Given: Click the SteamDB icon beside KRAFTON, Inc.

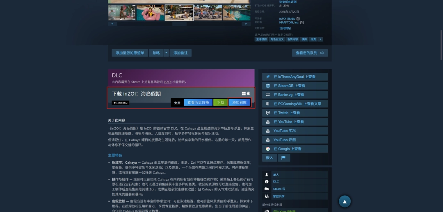Looking at the screenshot, I should pyautogui.click(x=302, y=22).
